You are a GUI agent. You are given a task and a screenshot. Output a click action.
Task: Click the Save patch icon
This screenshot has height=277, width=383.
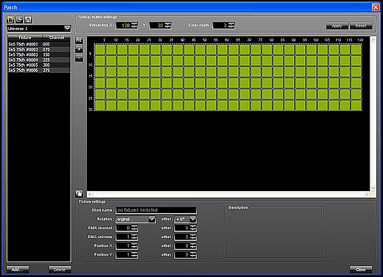point(28,20)
